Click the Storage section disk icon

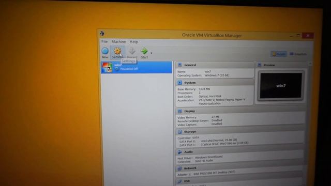click(x=179, y=132)
